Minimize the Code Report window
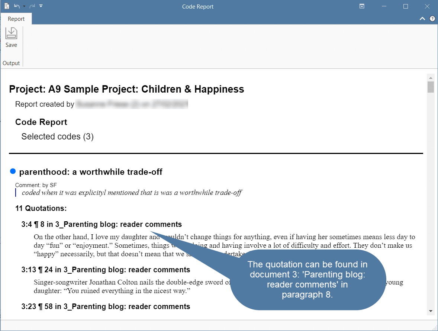This screenshot has width=438, height=331. tap(384, 6)
